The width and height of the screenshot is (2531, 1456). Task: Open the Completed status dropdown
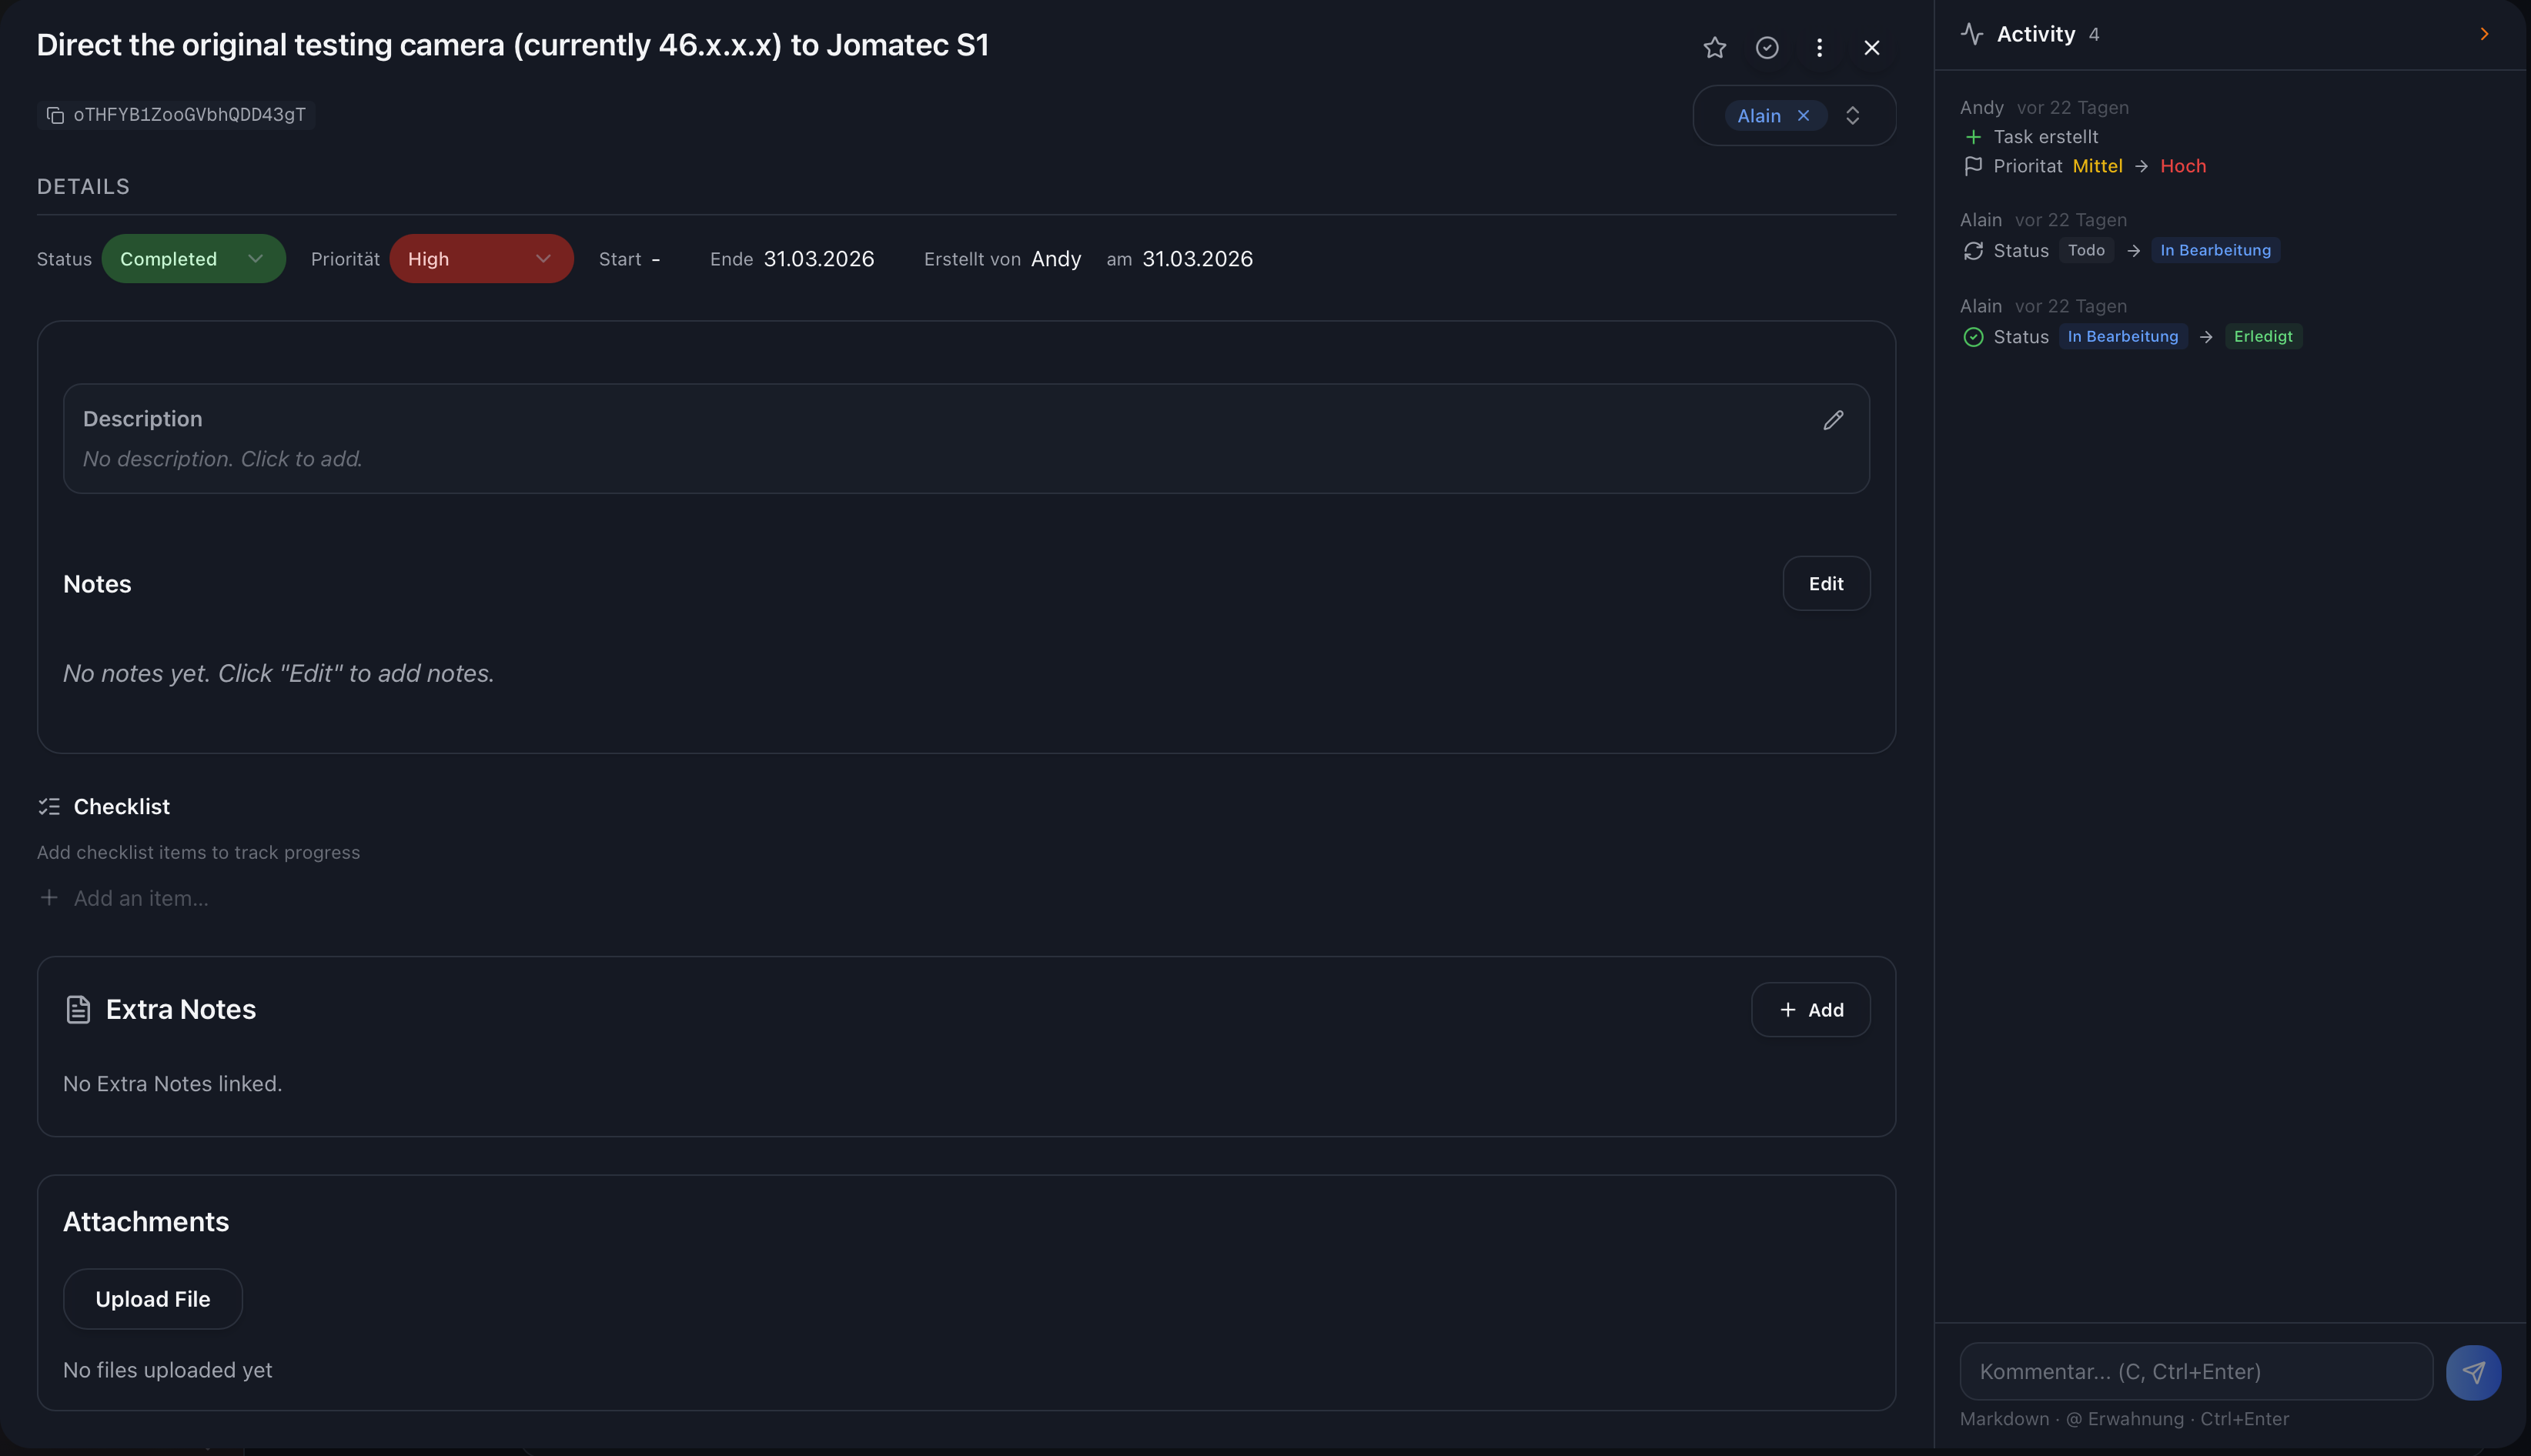[193, 259]
